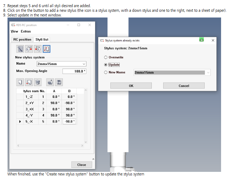Click the RDS RC position title bar icon
This screenshot has height=179, width=230.
tap(13, 25)
